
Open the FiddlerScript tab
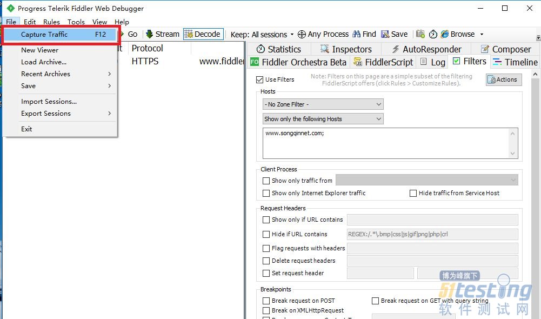pos(383,62)
